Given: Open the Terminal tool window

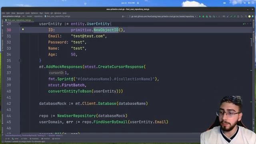Looking at the screenshot, I should click(46, 139).
